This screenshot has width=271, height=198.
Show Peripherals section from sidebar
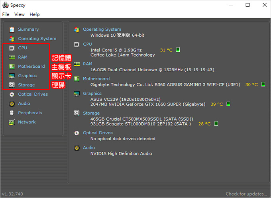click(30, 113)
